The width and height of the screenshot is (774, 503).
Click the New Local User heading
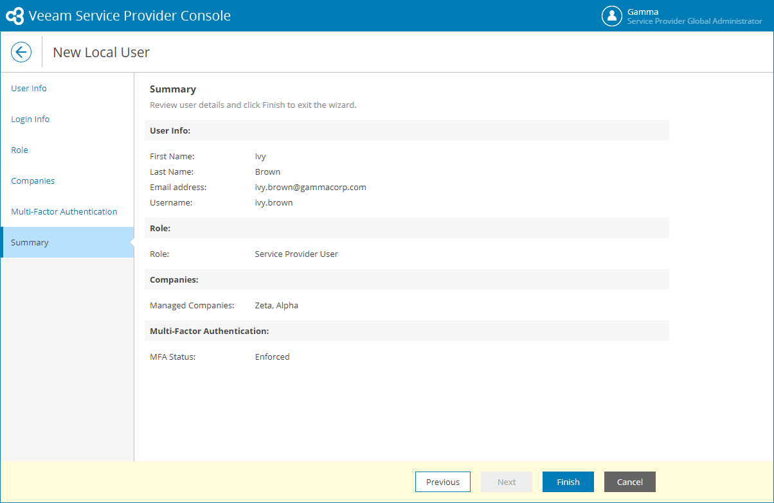coord(101,52)
